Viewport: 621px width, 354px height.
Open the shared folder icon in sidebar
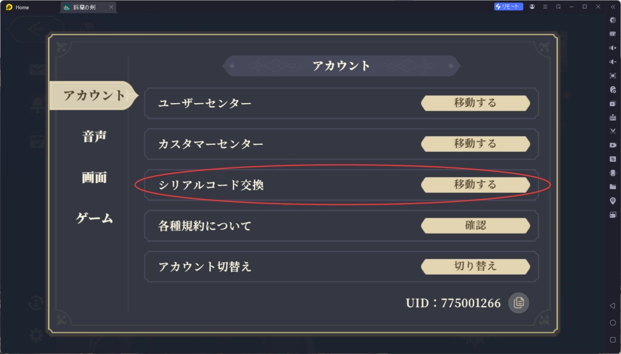pos(613,187)
